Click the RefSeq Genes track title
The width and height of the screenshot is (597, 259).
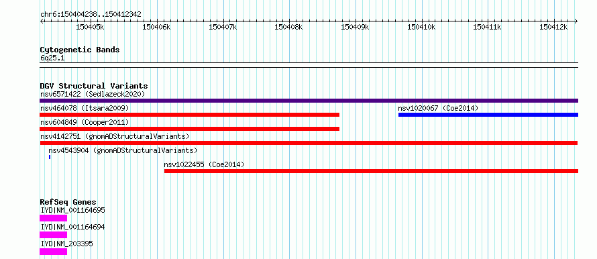tap(68, 202)
